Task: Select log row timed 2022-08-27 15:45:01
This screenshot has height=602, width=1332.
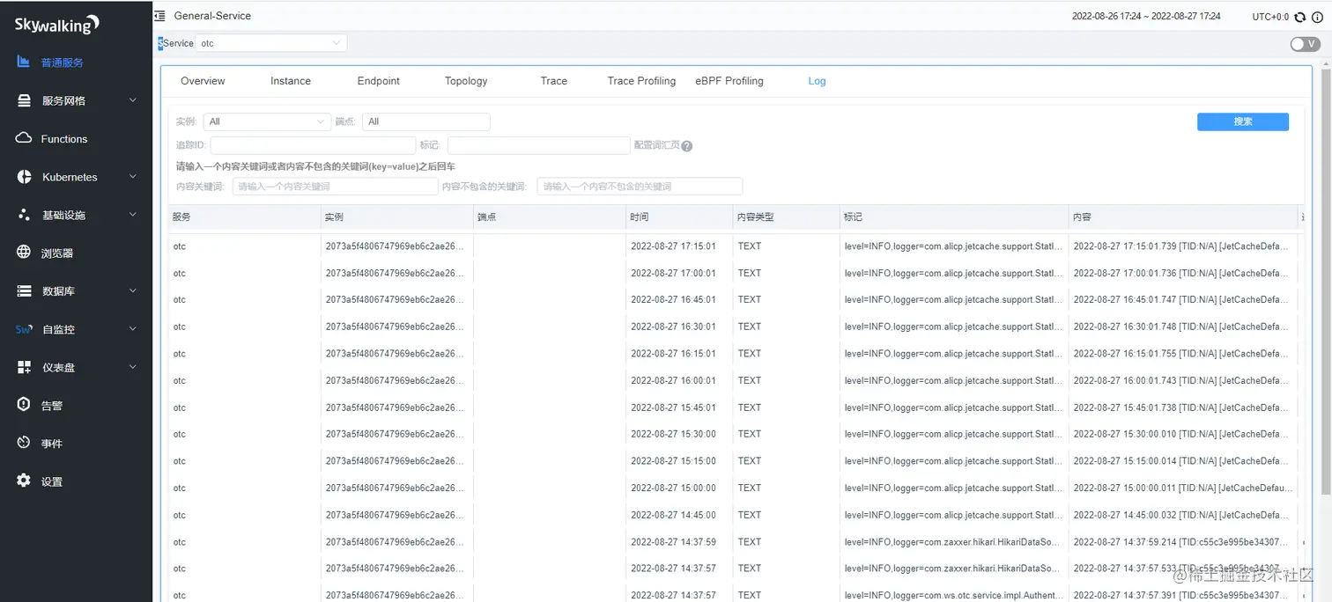Action: click(736, 407)
